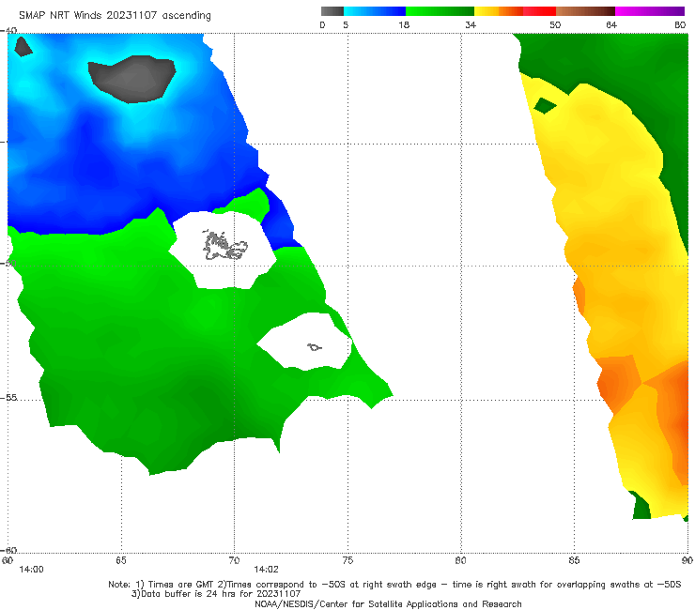695x610 pixels.
Task: Click the green segment of the color bar
Action: pos(440,11)
